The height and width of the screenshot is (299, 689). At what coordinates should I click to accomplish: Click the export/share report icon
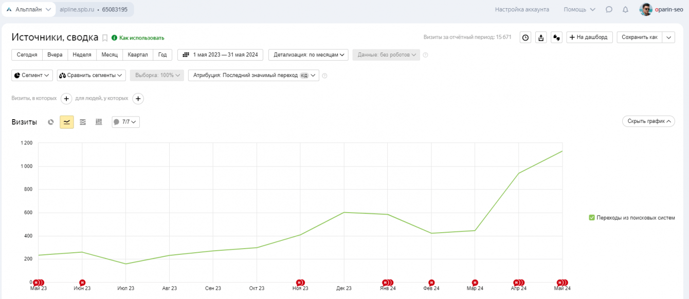(x=541, y=38)
